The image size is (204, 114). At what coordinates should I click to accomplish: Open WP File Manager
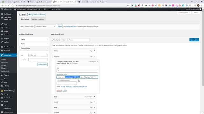pyautogui.click(x=9, y=91)
